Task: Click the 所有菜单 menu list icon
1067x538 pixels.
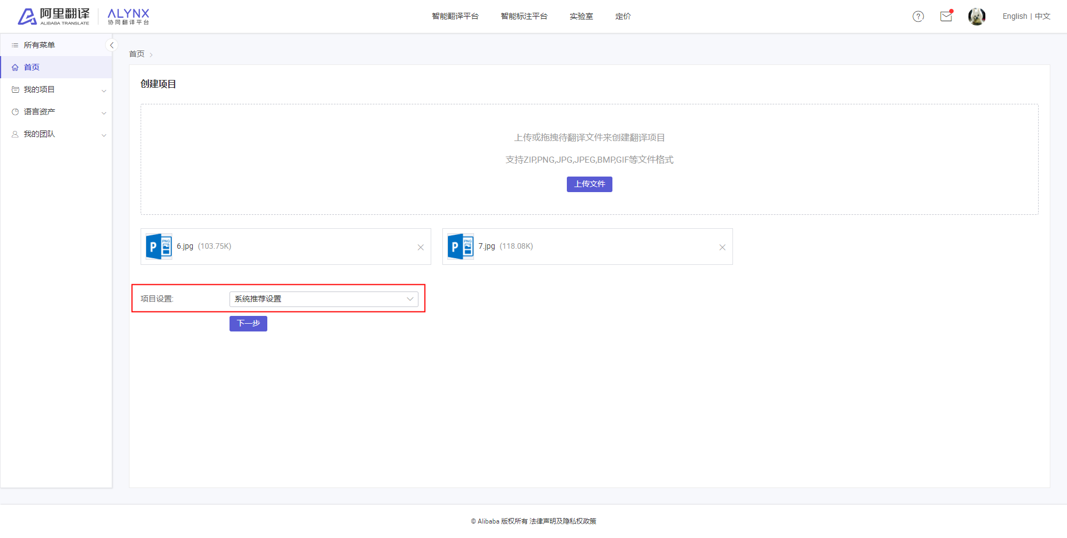Action: [15, 45]
